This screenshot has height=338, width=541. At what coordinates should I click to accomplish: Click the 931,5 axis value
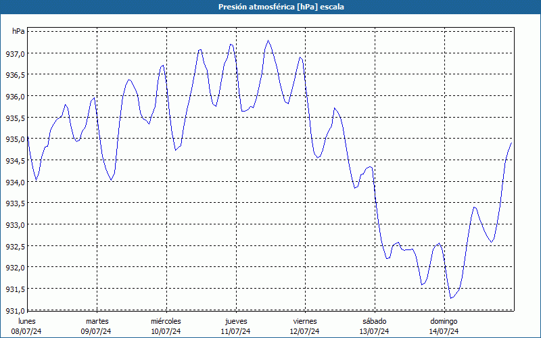(15, 289)
